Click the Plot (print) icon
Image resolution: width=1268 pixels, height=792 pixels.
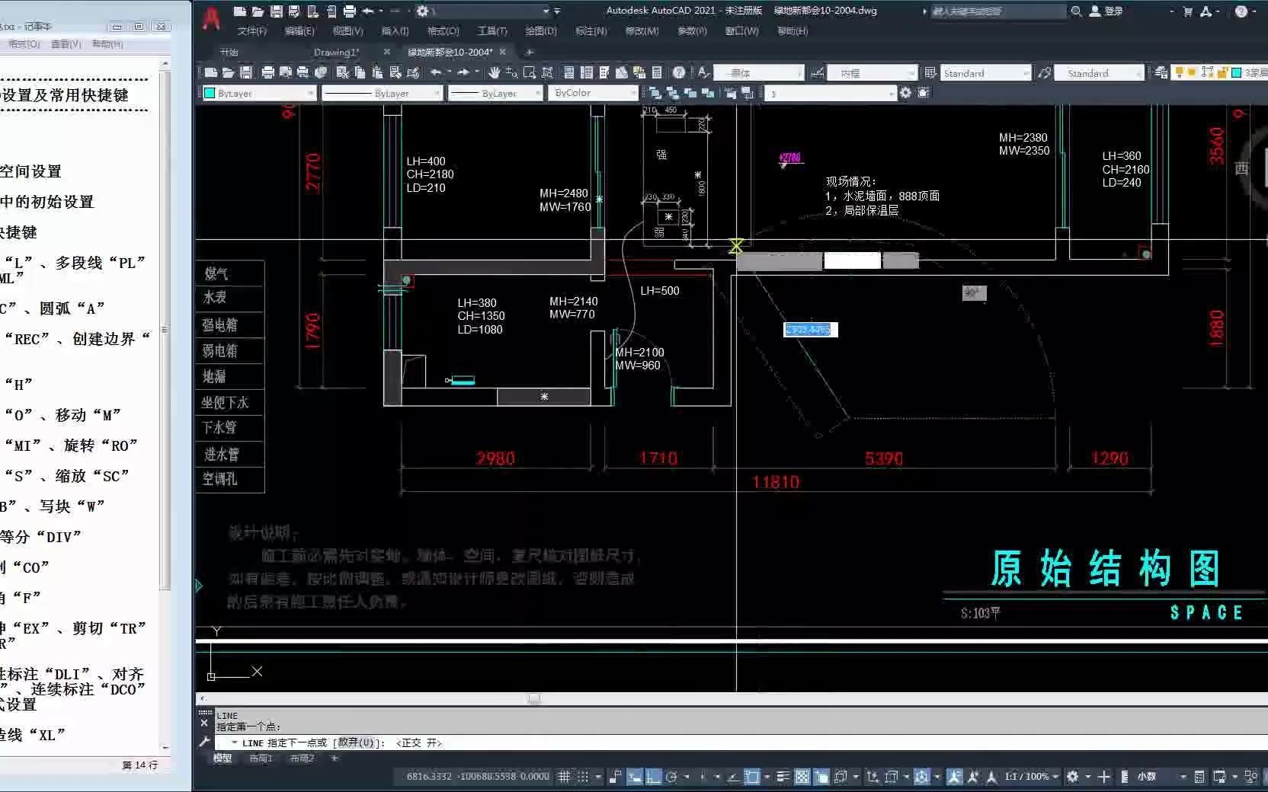pos(268,72)
